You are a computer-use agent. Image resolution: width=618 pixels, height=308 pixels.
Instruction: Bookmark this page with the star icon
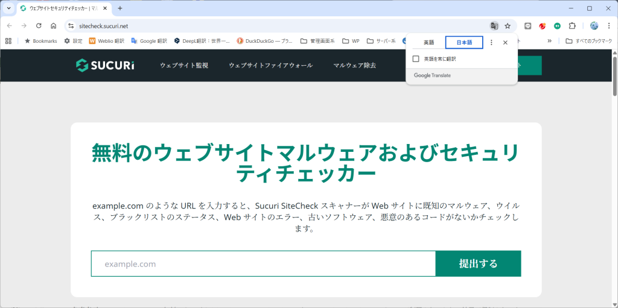pyautogui.click(x=508, y=26)
